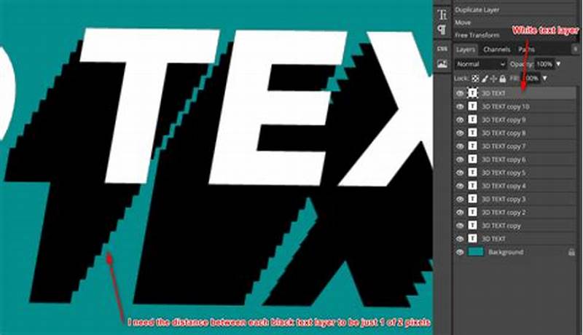Open the Layers panel options menu icon
This screenshot has width=583, height=335.
[x=576, y=49]
